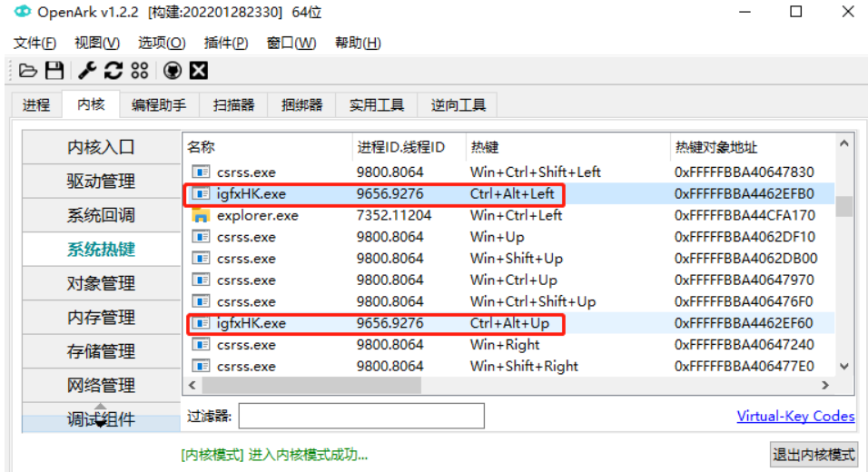Viewport: 868px width, 472px height.
Task: Select 内存管理 in the sidebar
Action: click(x=101, y=317)
